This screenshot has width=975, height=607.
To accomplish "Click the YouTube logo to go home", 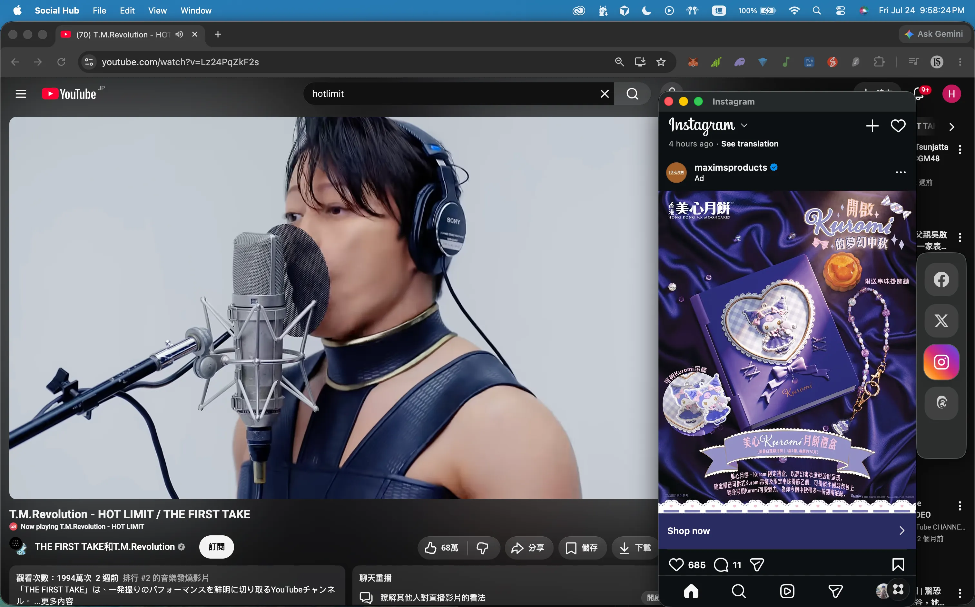I will coord(69,94).
